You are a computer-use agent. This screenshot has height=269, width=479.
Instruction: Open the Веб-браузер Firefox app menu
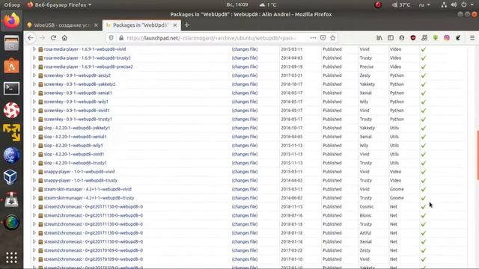(x=60, y=4)
